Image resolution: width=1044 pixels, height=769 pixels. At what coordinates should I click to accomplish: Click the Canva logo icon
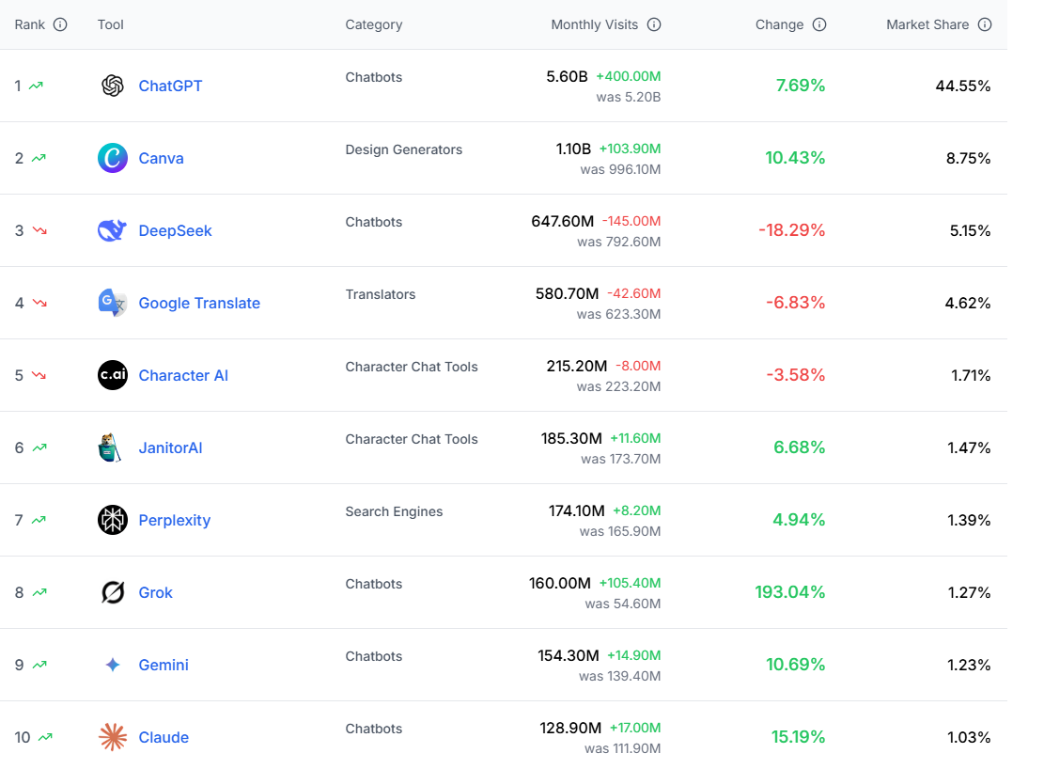coord(113,158)
